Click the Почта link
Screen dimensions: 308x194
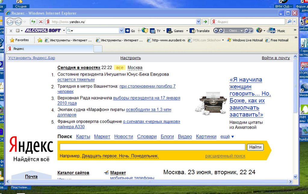[x=31, y=177]
